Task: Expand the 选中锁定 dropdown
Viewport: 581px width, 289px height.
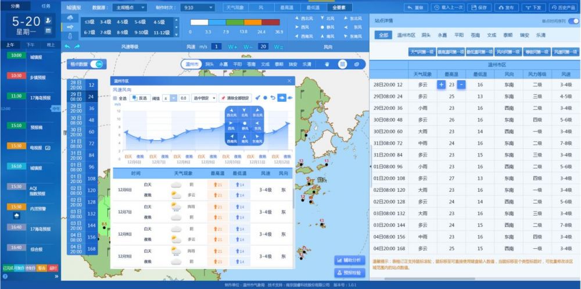Action: (x=204, y=98)
